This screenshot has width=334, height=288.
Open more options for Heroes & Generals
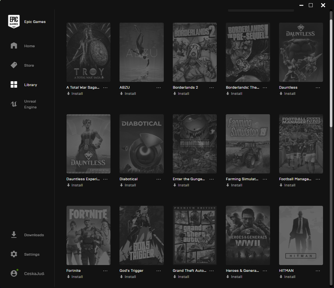point(265,271)
